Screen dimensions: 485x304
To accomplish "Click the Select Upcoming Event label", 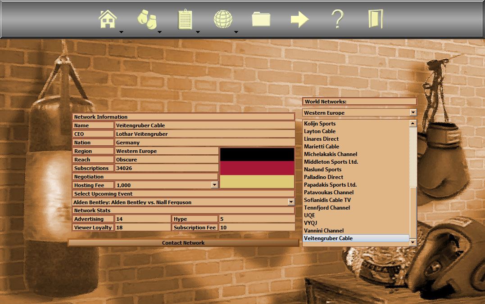I will [183, 194].
